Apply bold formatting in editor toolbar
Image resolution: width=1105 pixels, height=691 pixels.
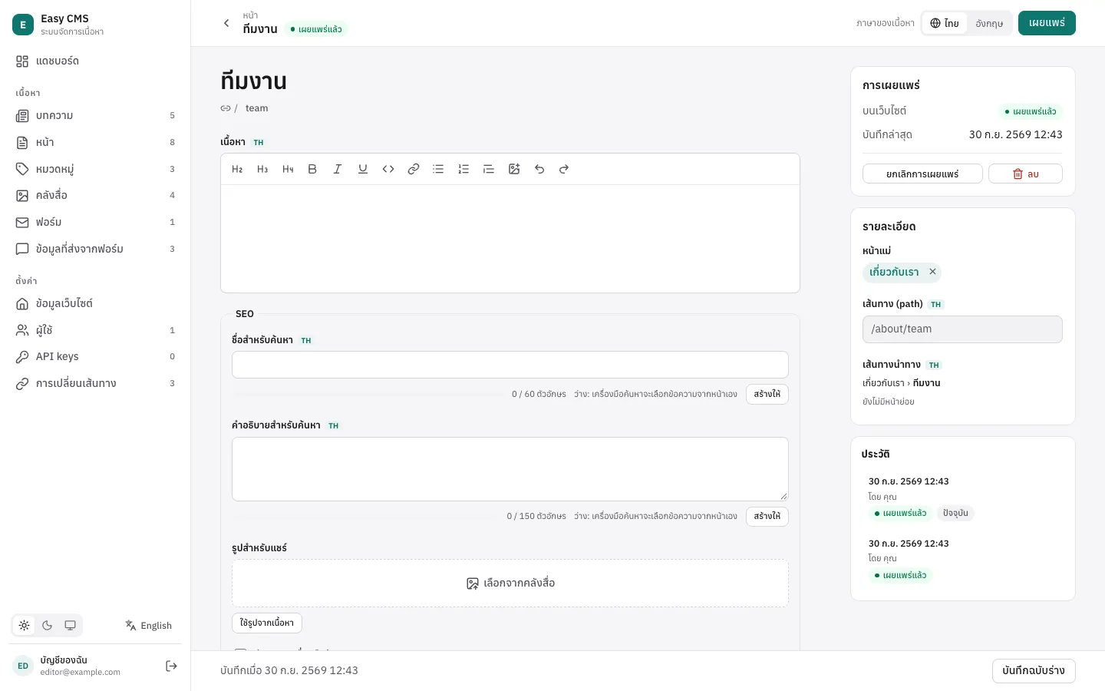[312, 169]
